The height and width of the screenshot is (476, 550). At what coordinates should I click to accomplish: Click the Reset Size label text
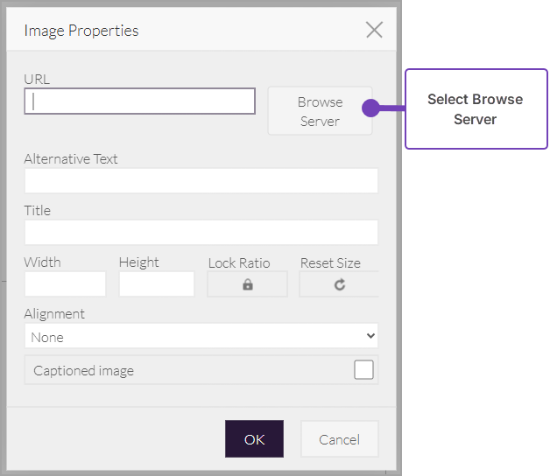(x=330, y=263)
